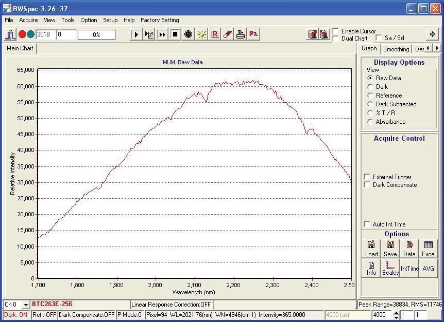The height and width of the screenshot is (322, 444).
Task: Click the Load file icon
Action: pyautogui.click(x=371, y=249)
